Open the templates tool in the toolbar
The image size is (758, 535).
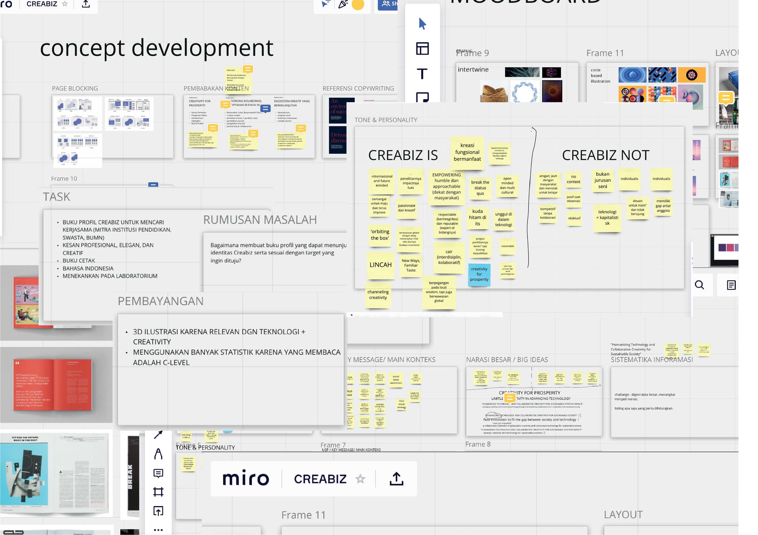tap(422, 48)
